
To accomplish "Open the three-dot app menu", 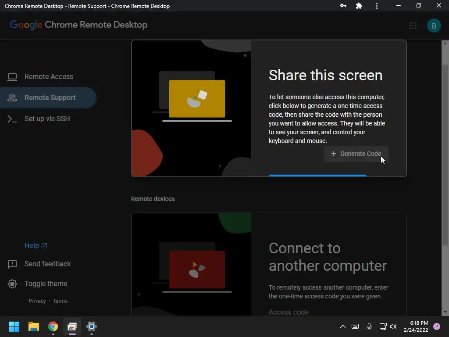I will pyautogui.click(x=377, y=6).
